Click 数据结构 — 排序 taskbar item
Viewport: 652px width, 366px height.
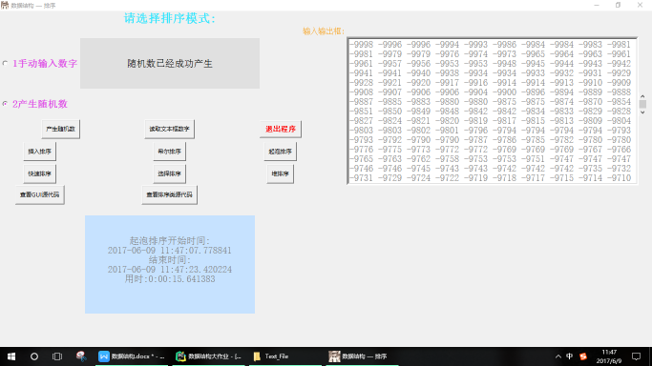[x=363, y=356]
